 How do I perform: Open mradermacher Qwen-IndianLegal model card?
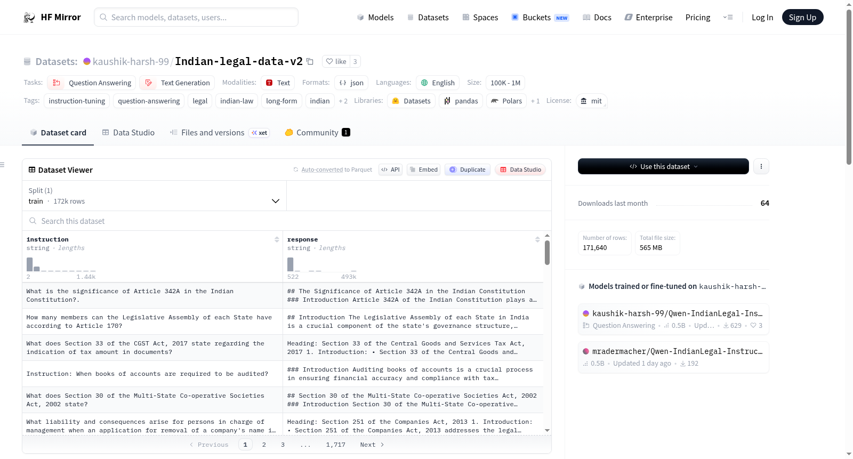click(x=673, y=357)
